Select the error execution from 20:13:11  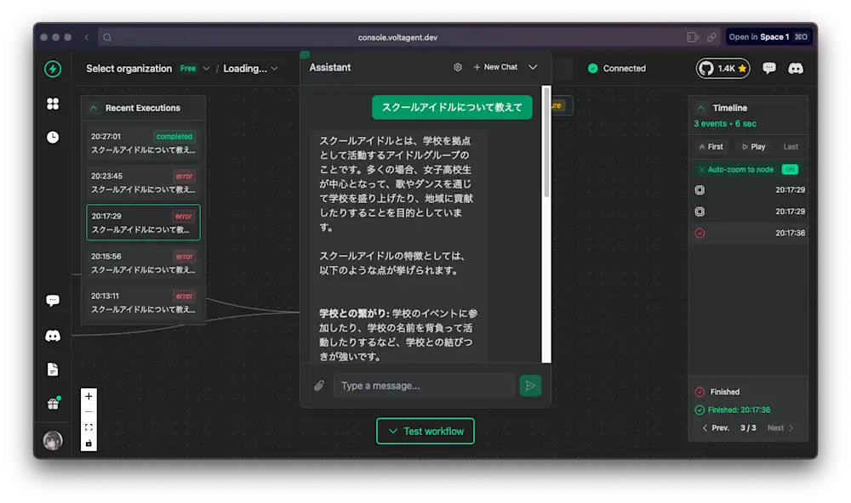click(x=143, y=303)
